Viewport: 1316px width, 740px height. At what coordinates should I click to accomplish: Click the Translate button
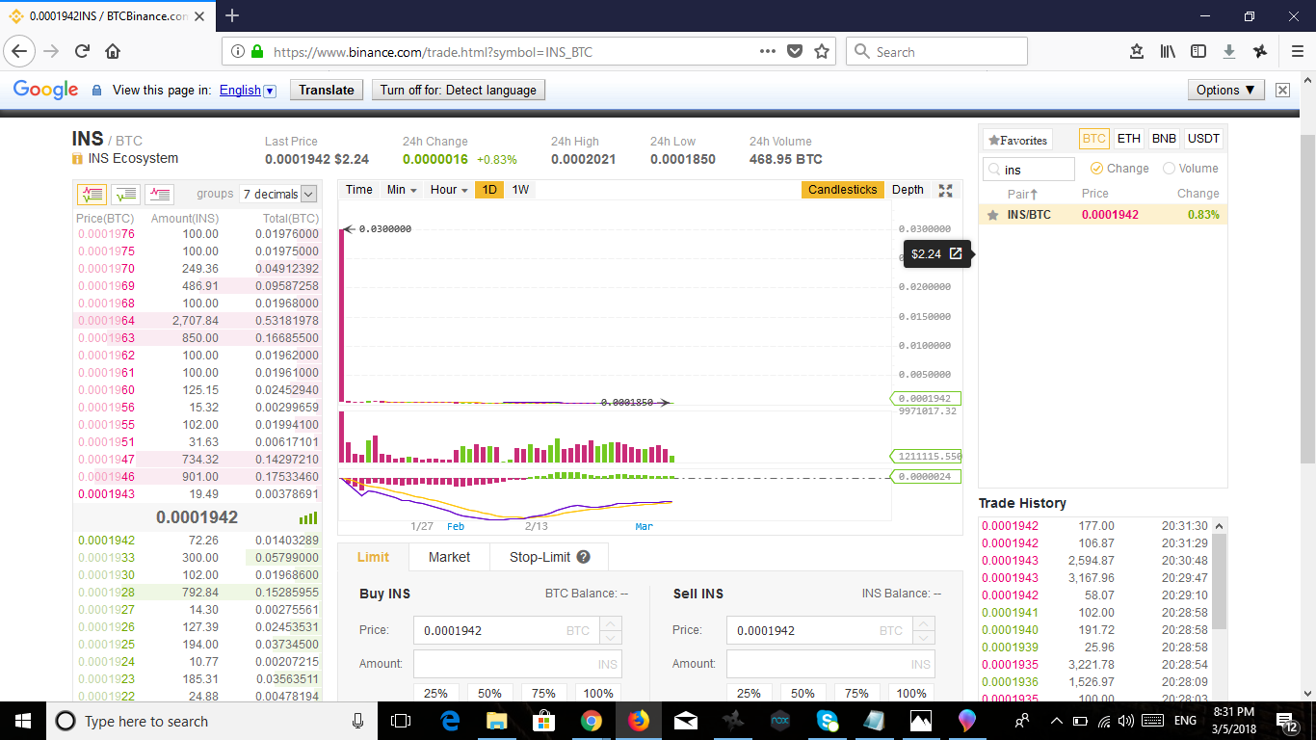click(x=327, y=90)
